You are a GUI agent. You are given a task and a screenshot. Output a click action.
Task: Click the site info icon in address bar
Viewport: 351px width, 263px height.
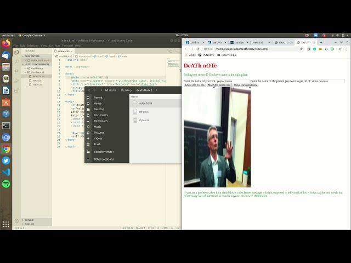(205, 49)
